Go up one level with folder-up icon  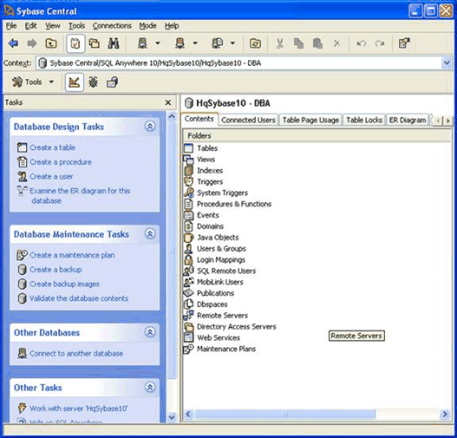[x=51, y=43]
